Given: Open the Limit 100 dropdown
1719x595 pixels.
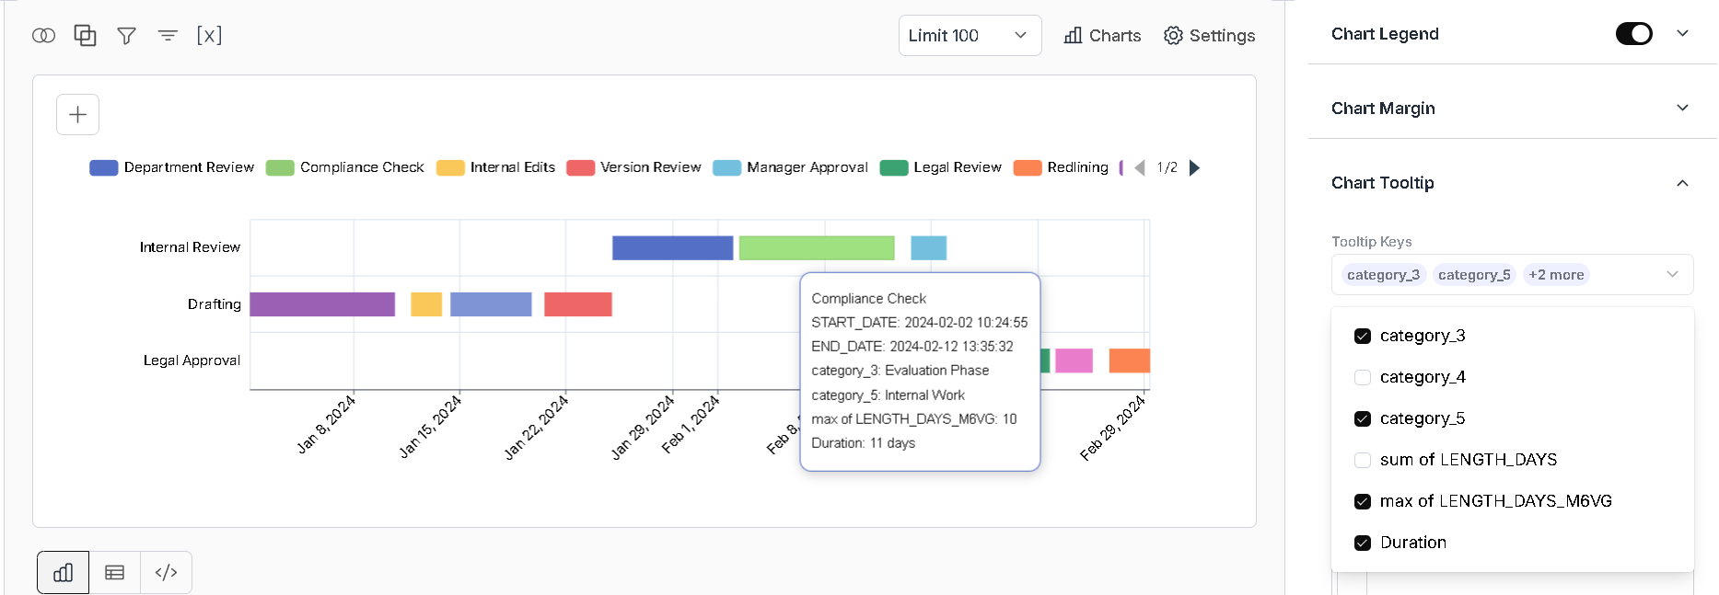Looking at the screenshot, I should coord(970,36).
